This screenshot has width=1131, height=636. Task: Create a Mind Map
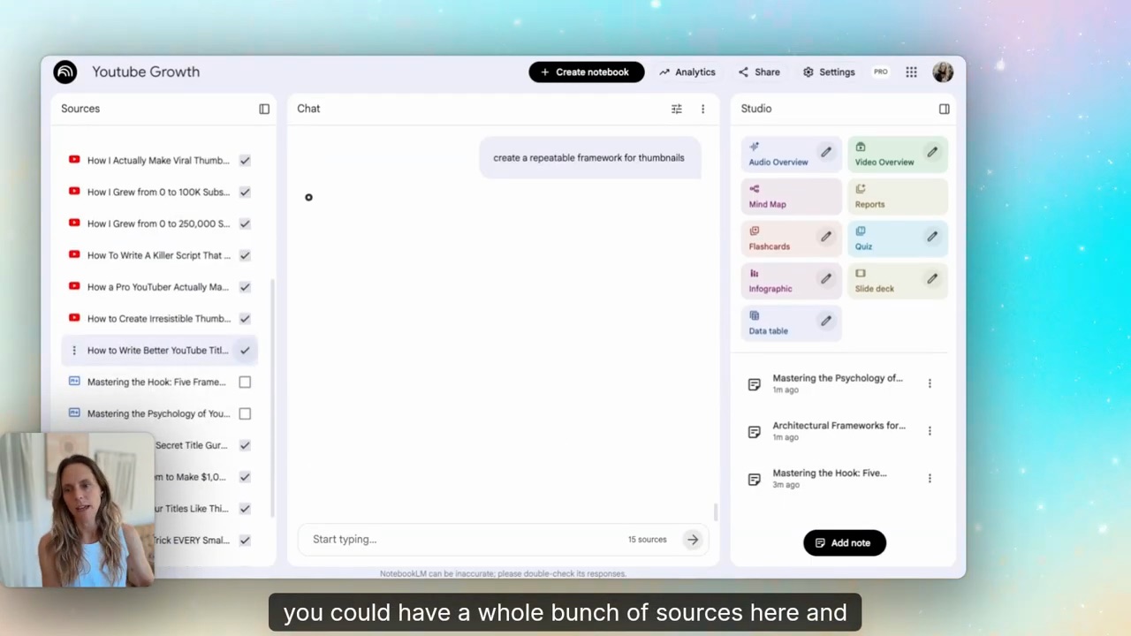tap(792, 196)
